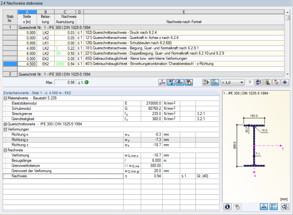Select the Elastizitätsmodul row
Viewport: 293px width, 215px height.
pos(111,103)
